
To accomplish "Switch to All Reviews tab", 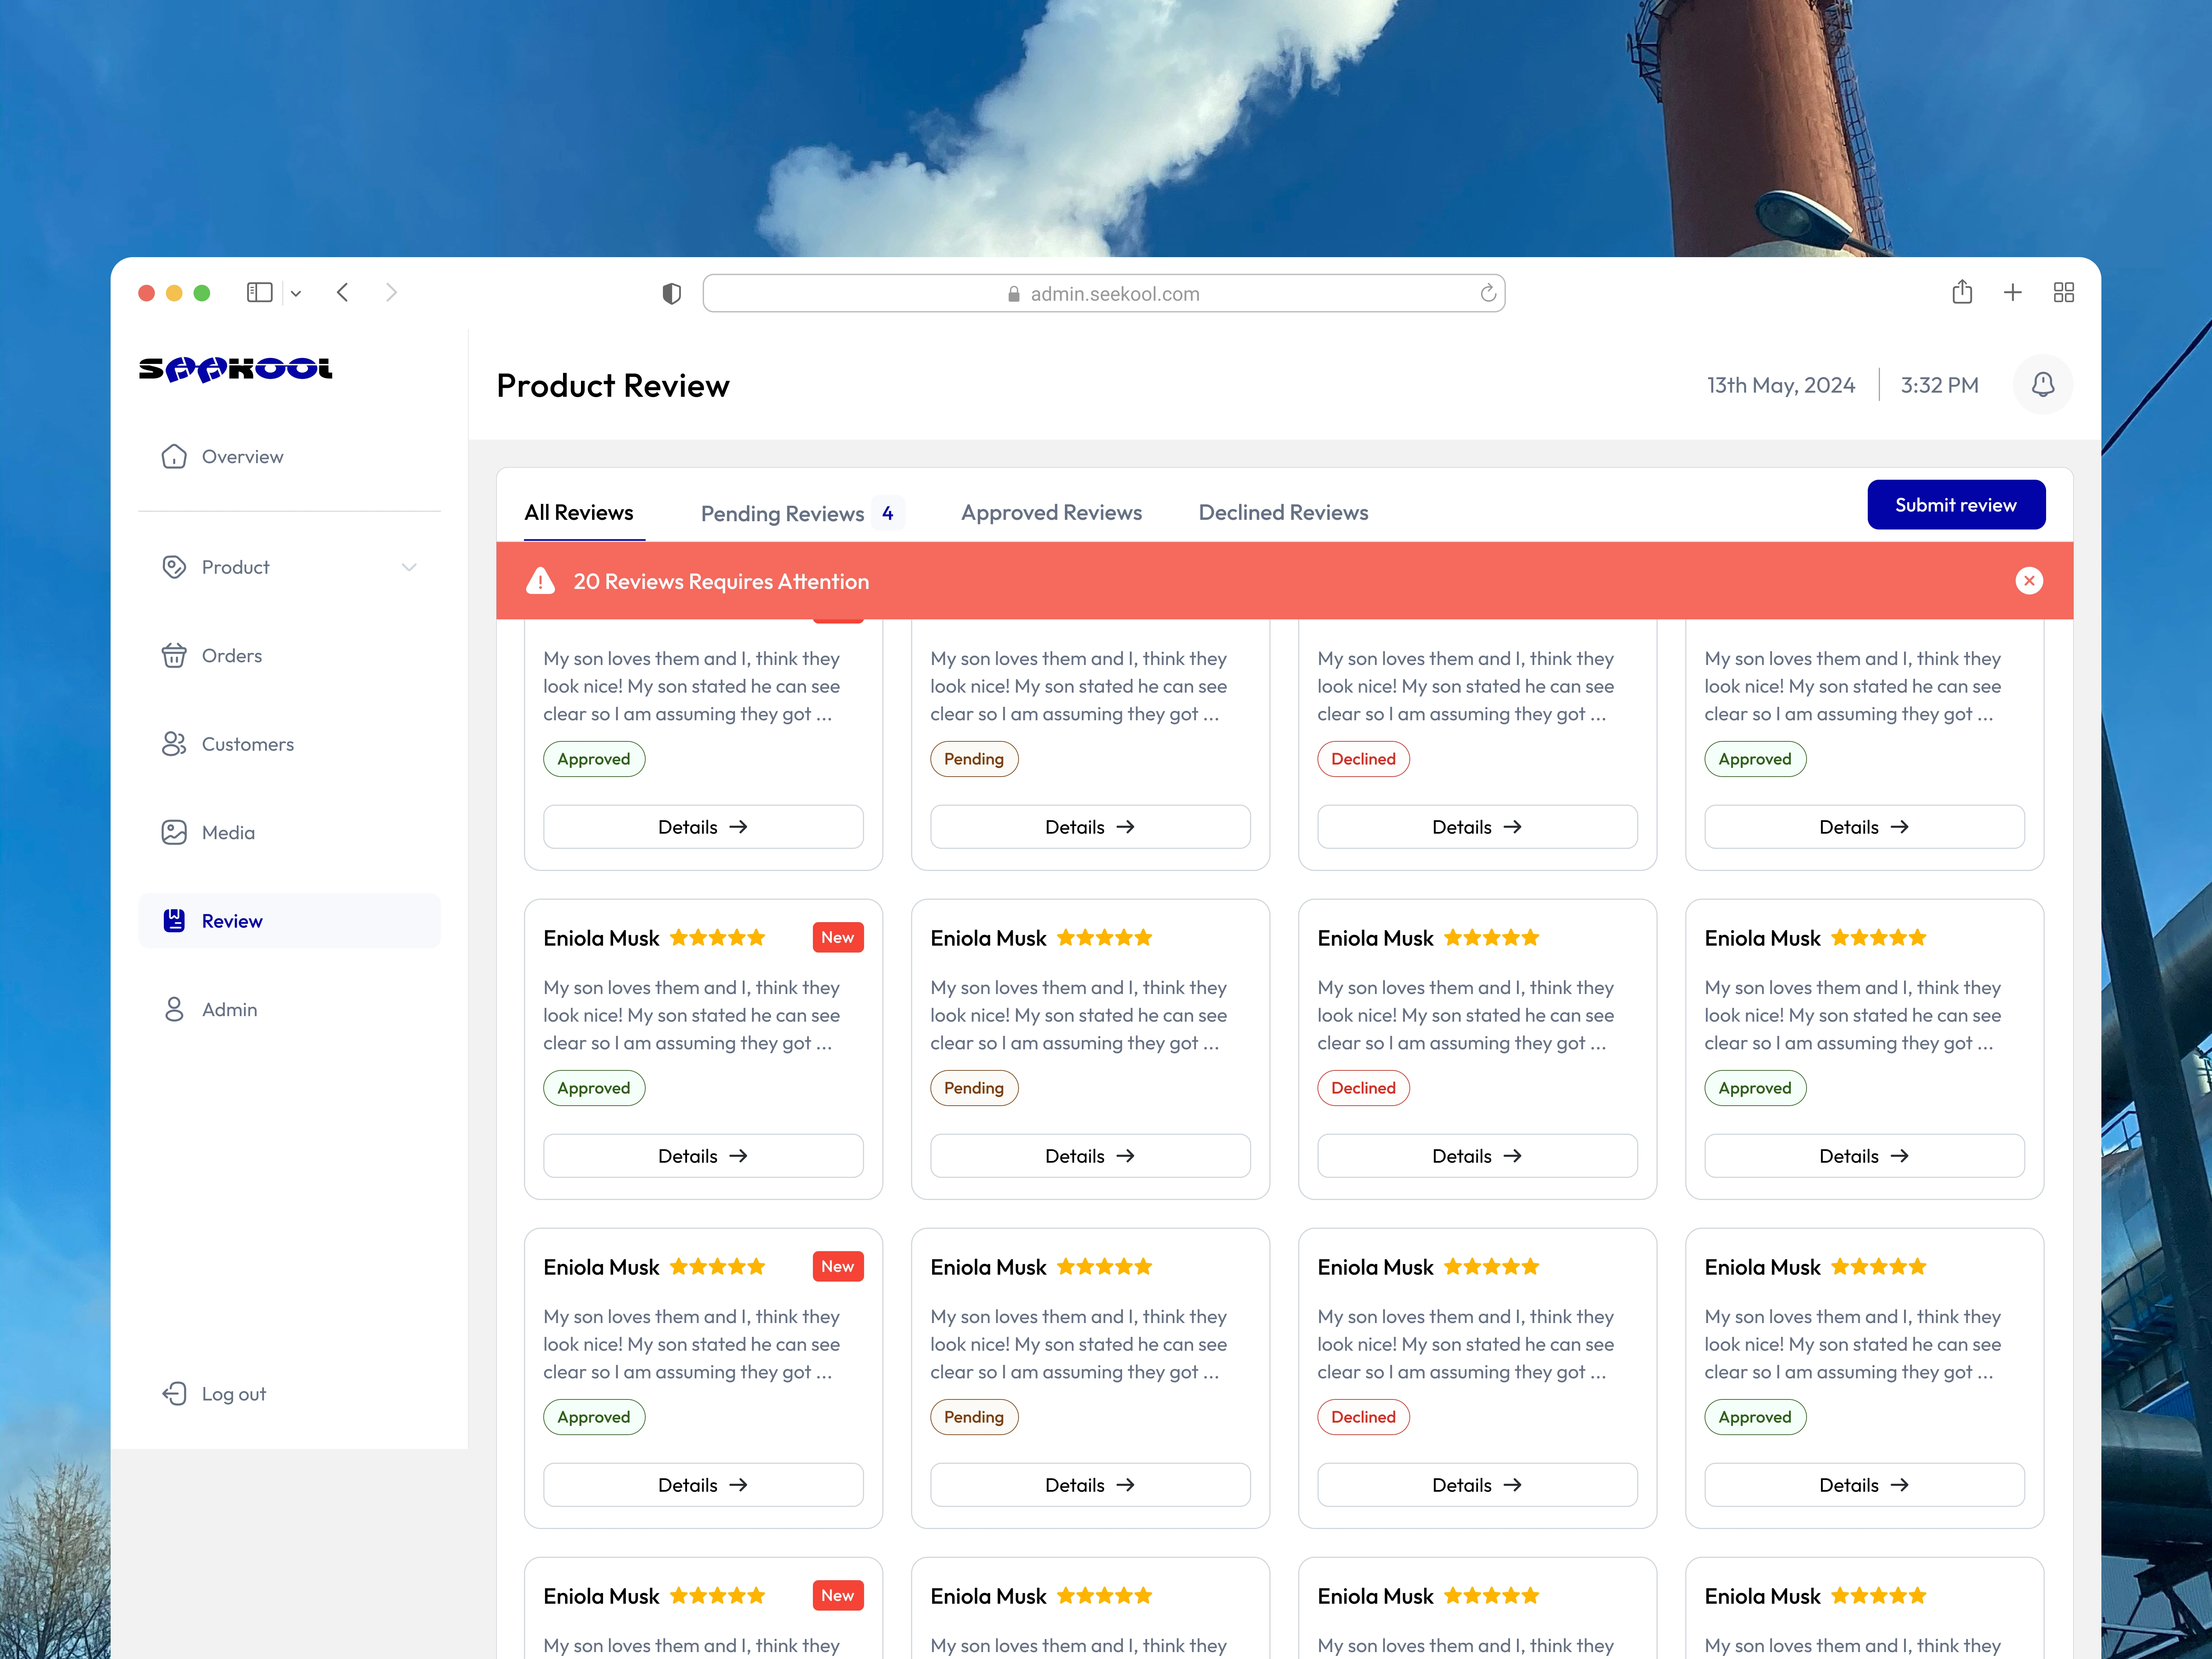I will click(x=579, y=512).
